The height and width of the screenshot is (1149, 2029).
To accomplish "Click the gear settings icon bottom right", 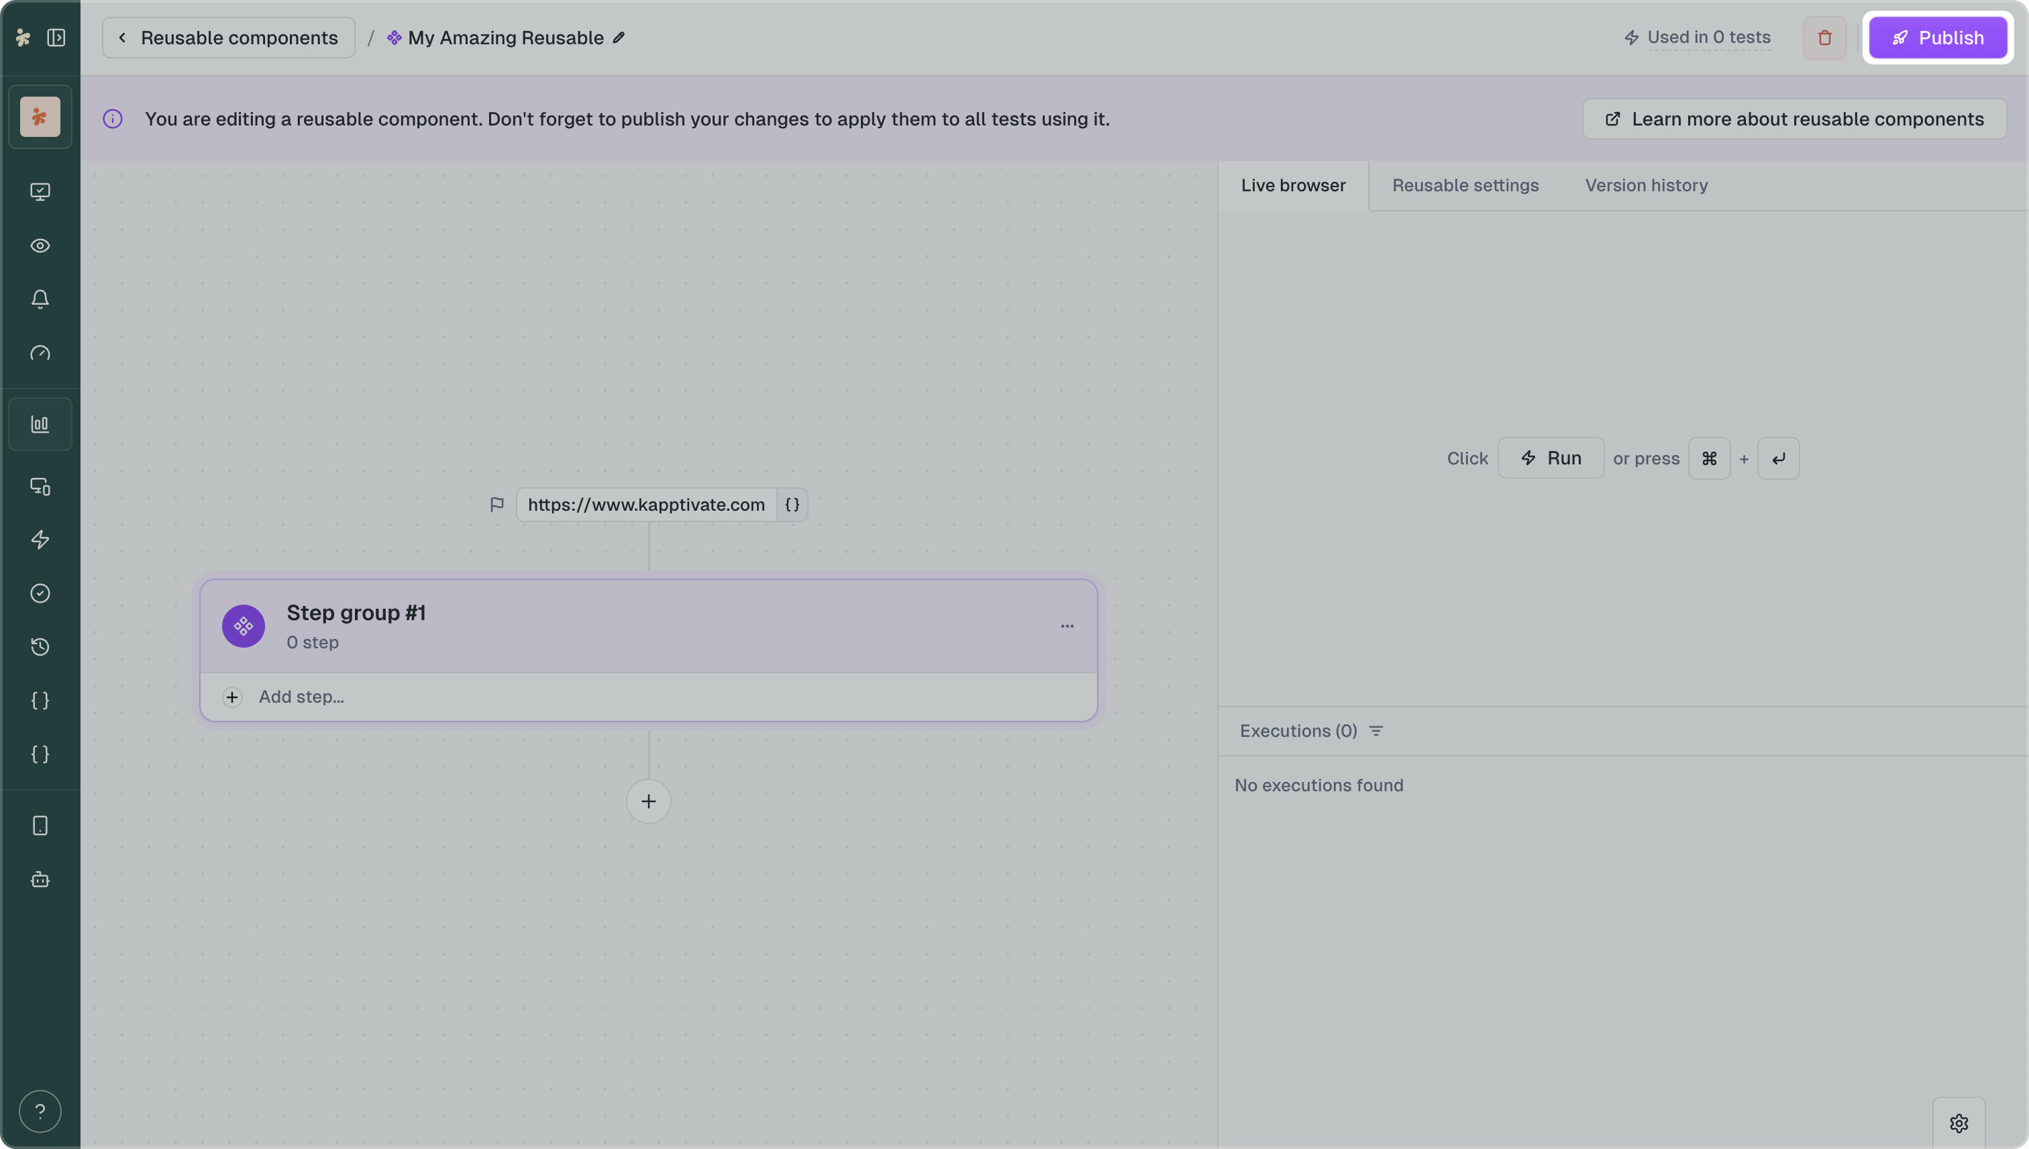I will [x=1959, y=1122].
